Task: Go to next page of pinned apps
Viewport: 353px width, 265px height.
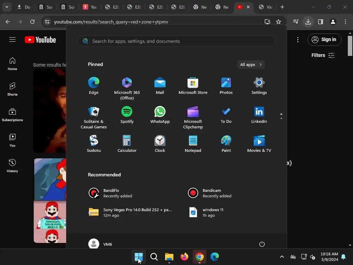Action: tap(281, 118)
